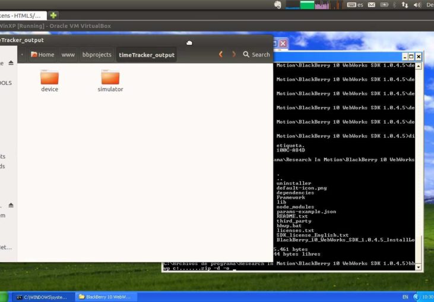Eject the lower mounted sidebar volume
The height and width of the screenshot is (302, 434).
click(x=11, y=205)
